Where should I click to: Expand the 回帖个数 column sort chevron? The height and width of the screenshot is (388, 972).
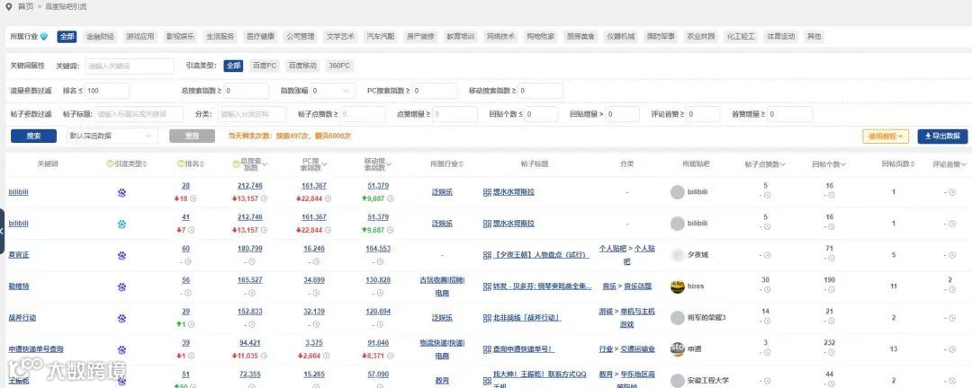click(842, 164)
